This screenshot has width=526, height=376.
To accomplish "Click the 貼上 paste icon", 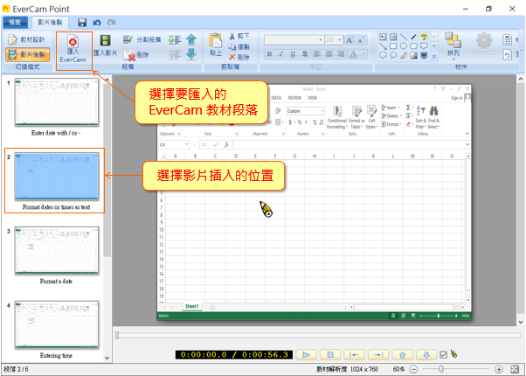I will (x=216, y=45).
